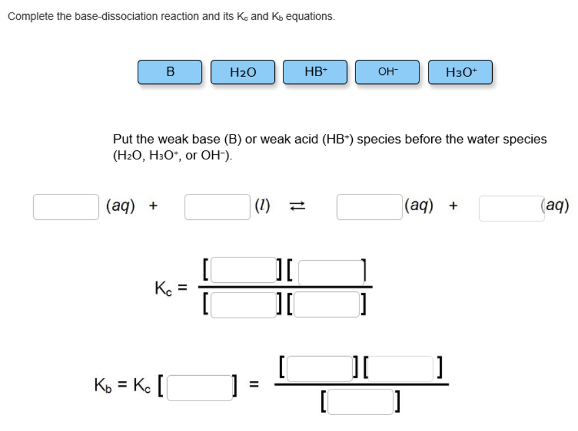Image resolution: width=578 pixels, height=431 pixels.
Task: Click the first reactant blank before (aq)
Action: click(x=65, y=207)
